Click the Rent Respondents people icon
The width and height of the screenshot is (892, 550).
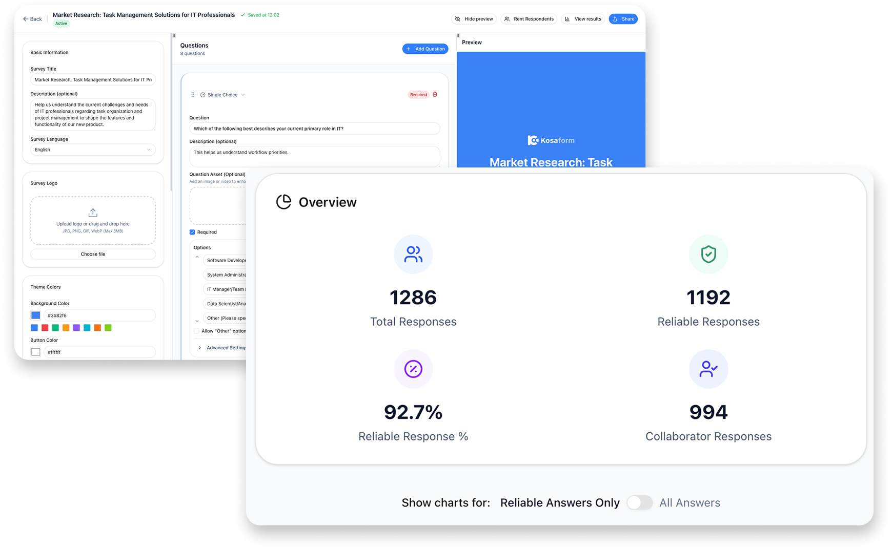[507, 18]
